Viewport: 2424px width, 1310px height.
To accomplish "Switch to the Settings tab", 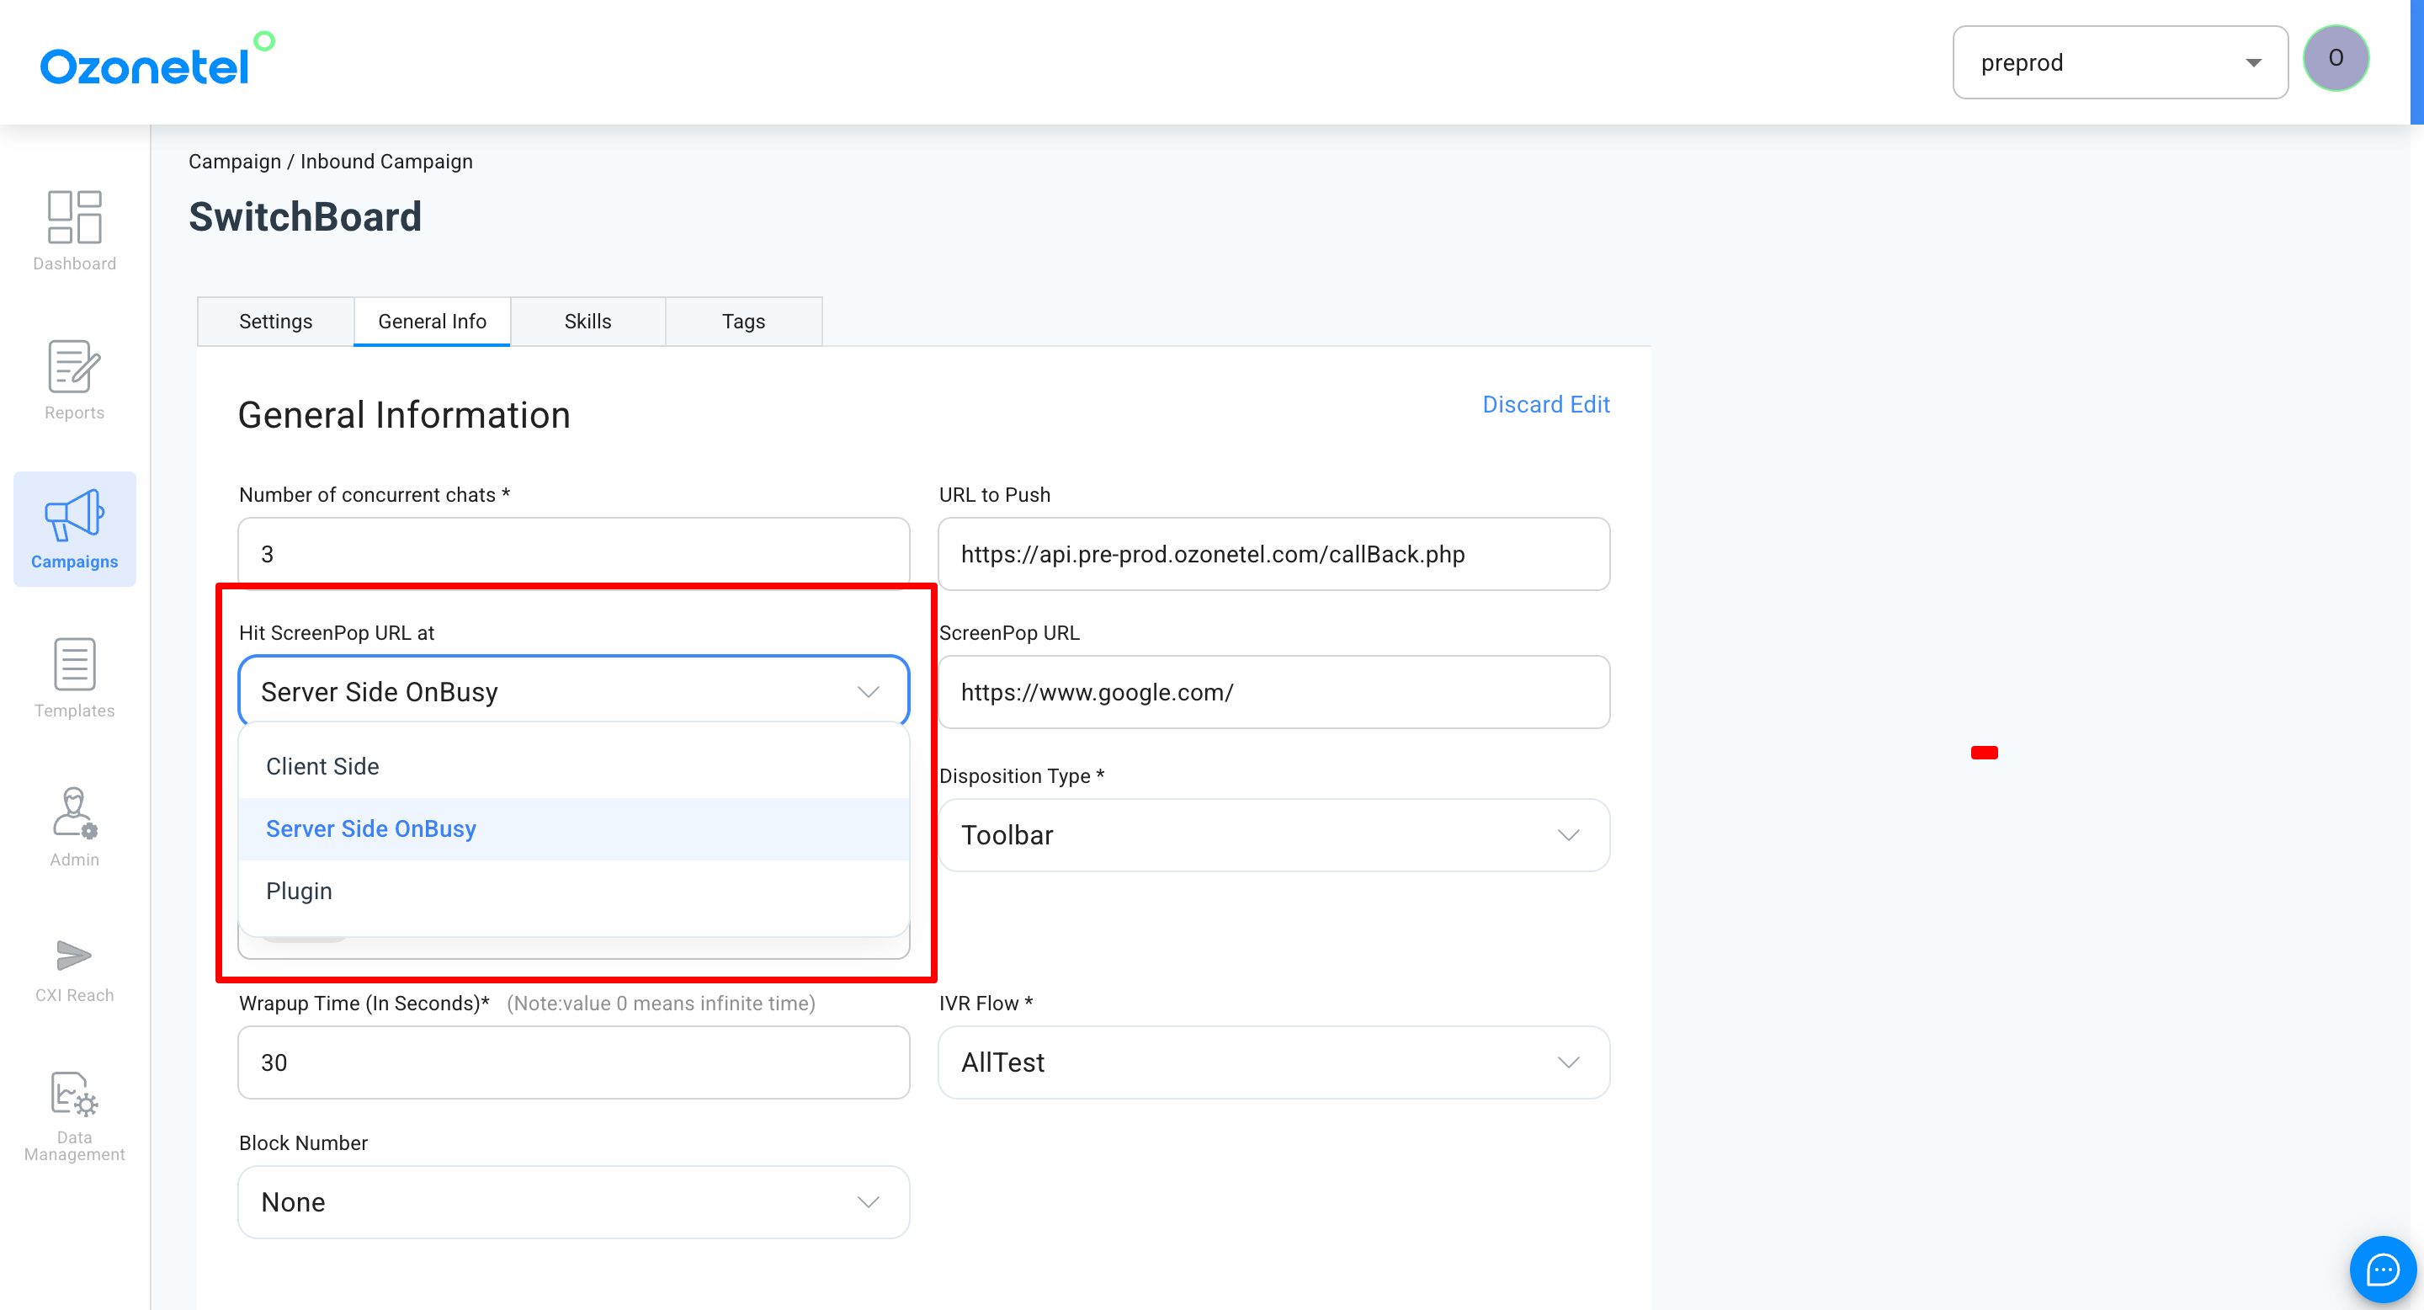I will (274, 321).
